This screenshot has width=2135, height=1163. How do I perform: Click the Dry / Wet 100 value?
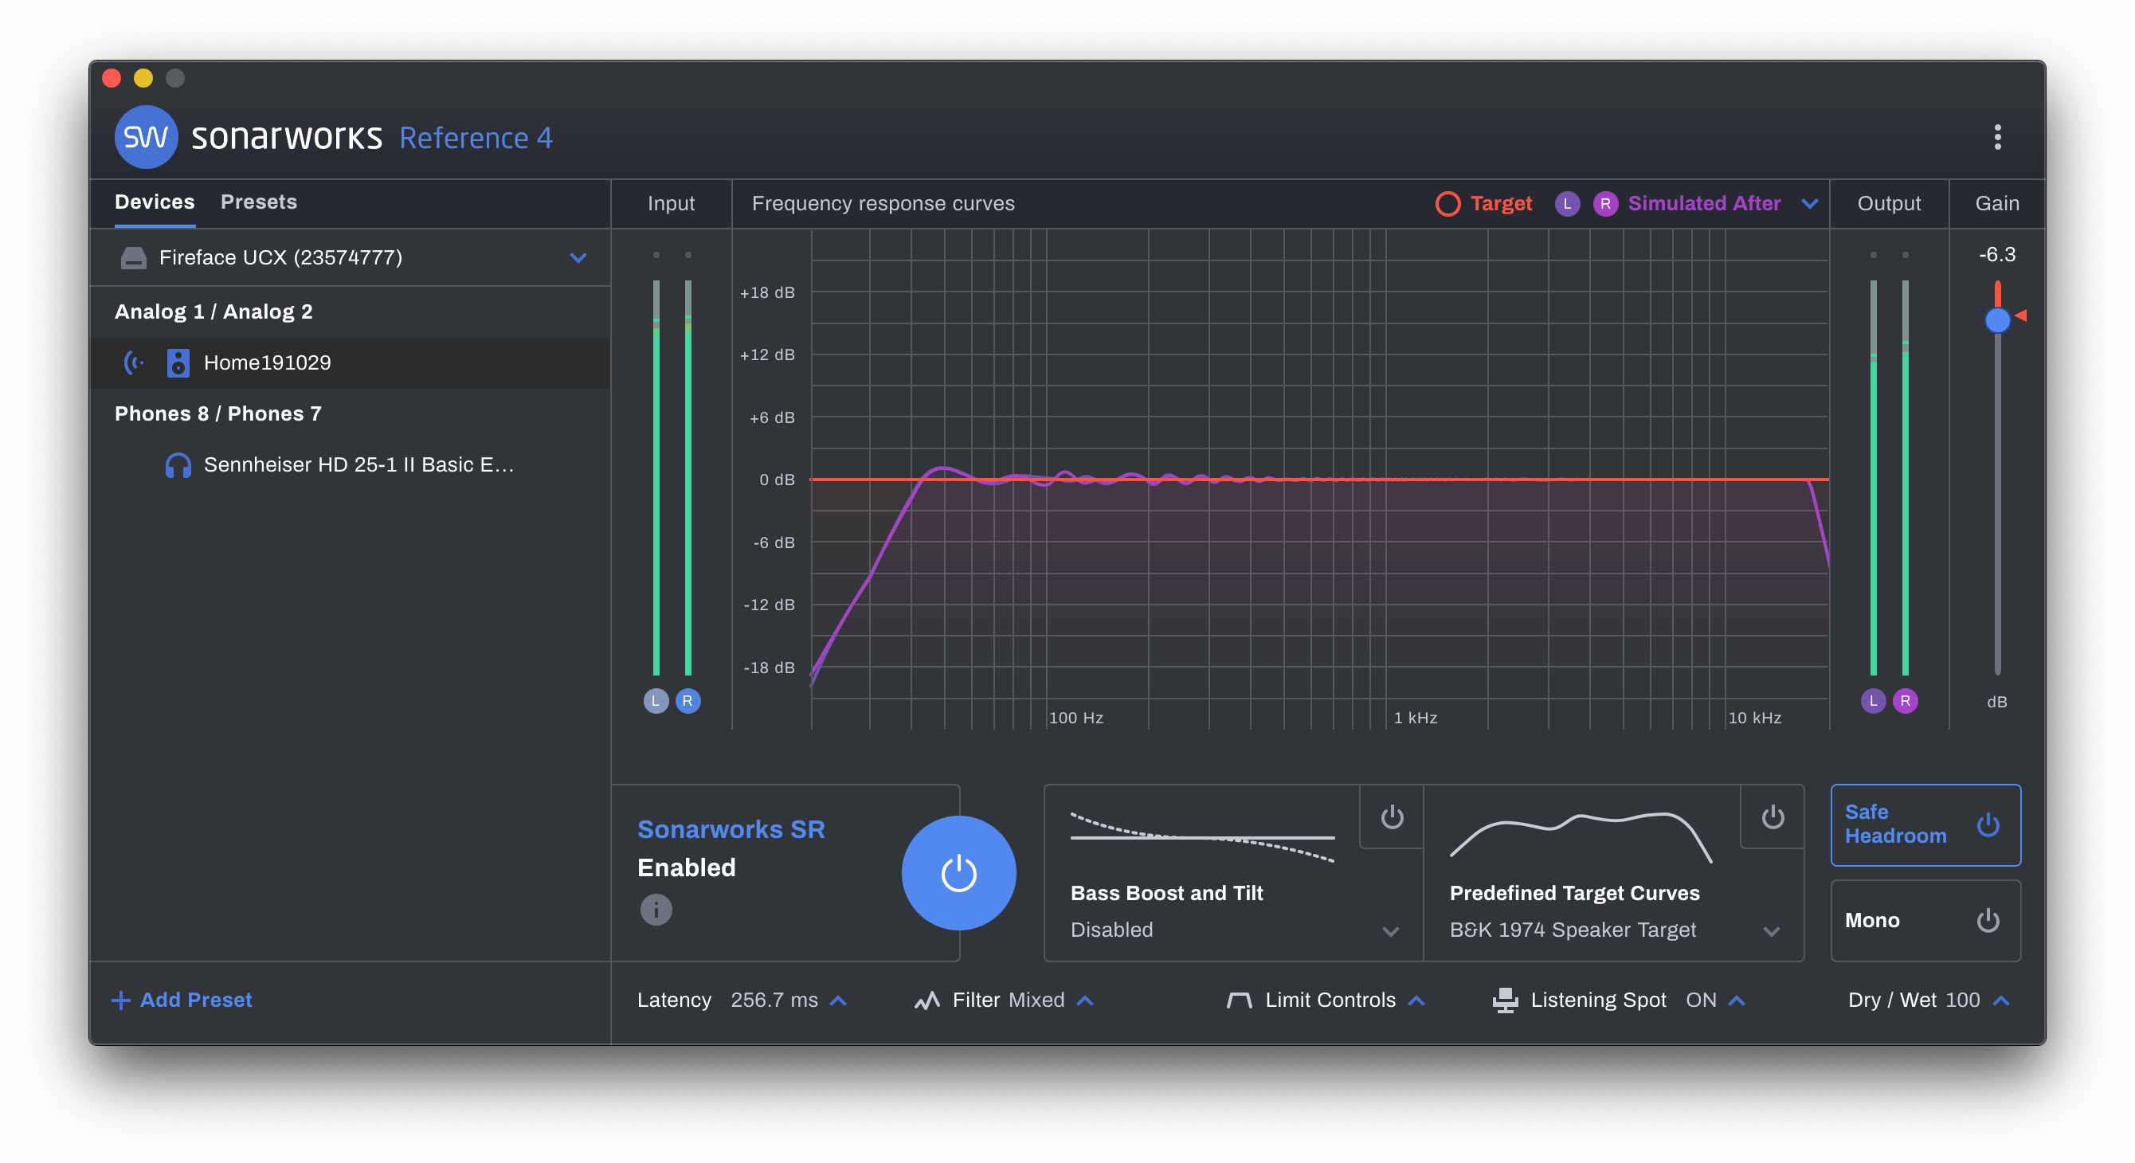pos(1962,1000)
